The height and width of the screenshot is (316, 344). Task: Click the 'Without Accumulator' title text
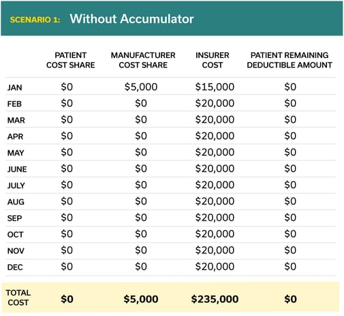click(131, 19)
